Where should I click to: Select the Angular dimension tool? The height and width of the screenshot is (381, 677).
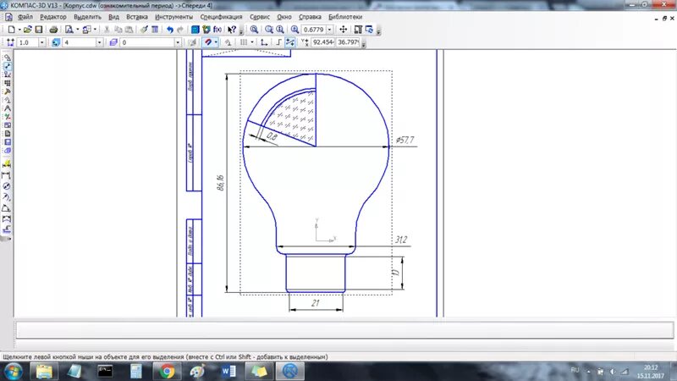7,208
